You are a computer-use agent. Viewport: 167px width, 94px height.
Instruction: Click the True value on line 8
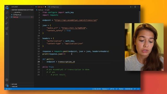pos(68,31)
